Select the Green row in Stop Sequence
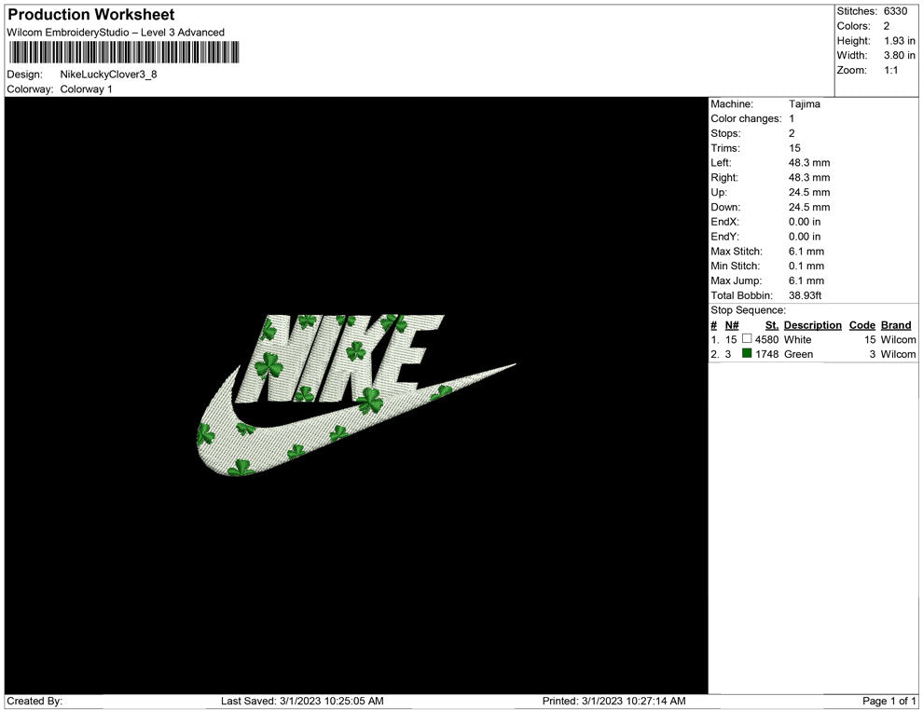The image size is (923, 710). pyautogui.click(x=811, y=355)
